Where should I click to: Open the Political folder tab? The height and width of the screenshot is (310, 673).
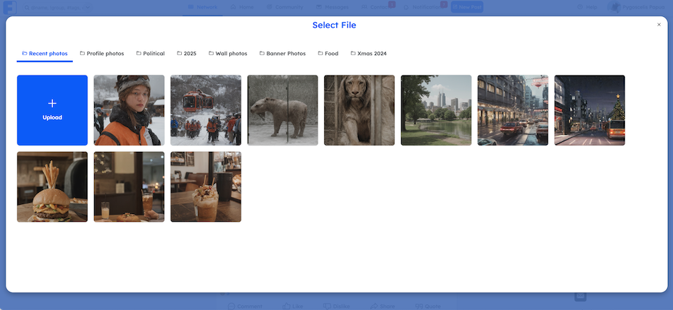pos(151,54)
